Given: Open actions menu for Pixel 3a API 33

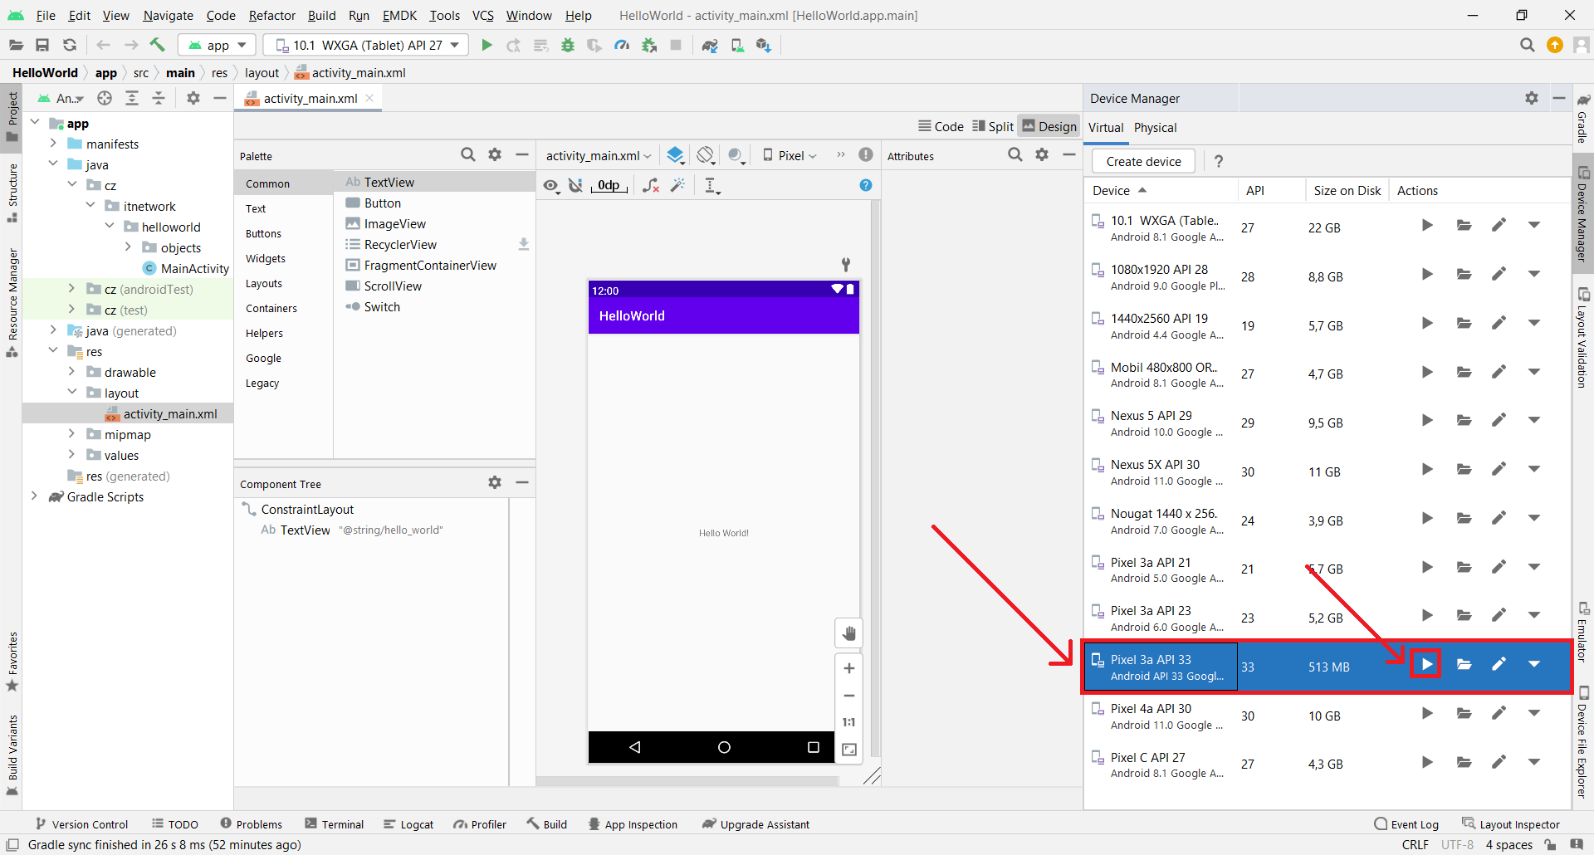Looking at the screenshot, I should coord(1534,664).
